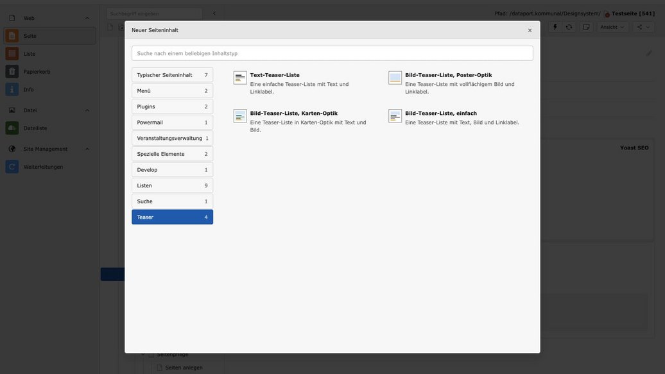Click the Liste module link
The image size is (665, 374).
pos(30,54)
